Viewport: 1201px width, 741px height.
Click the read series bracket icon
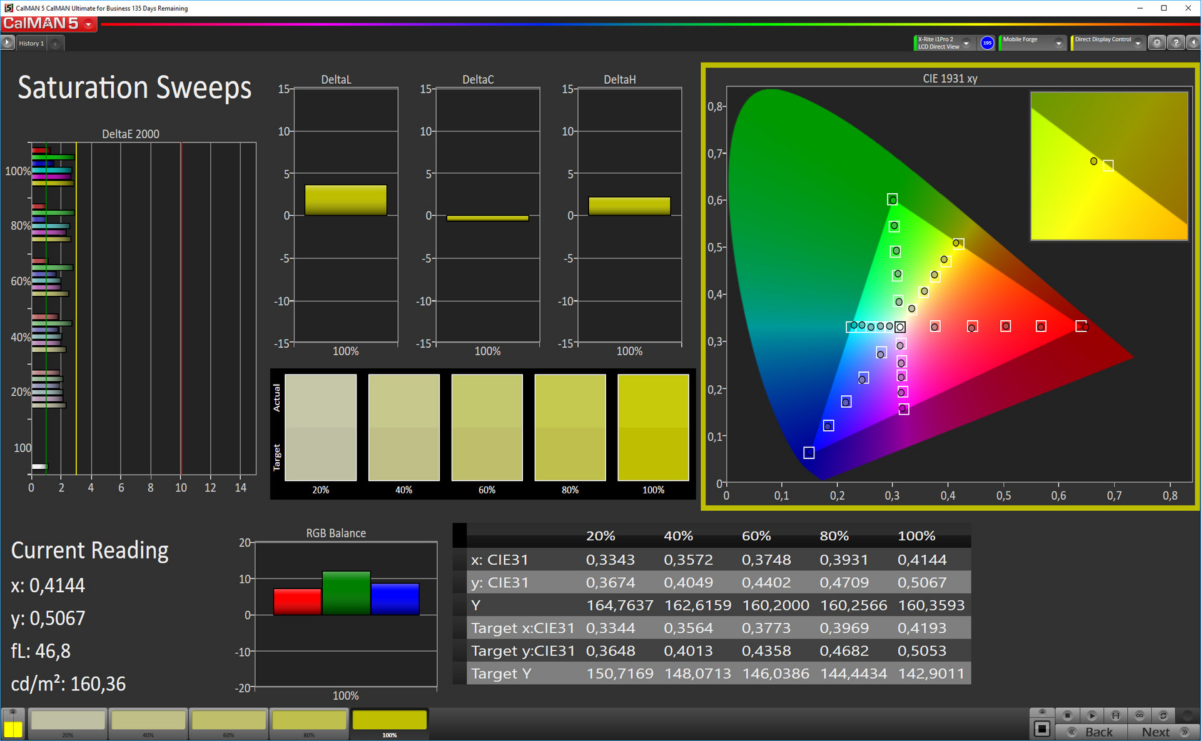point(1115,715)
